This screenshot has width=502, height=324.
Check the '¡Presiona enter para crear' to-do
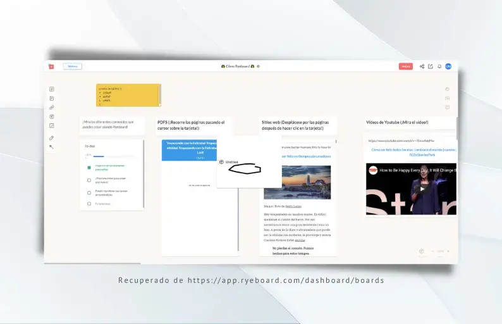89,180
